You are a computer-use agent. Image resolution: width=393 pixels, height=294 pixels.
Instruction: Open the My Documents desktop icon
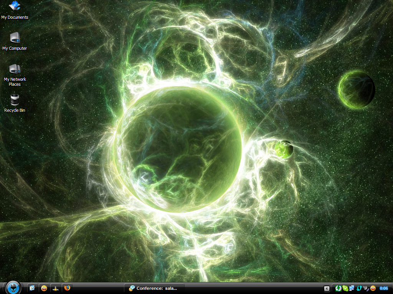[x=15, y=10]
